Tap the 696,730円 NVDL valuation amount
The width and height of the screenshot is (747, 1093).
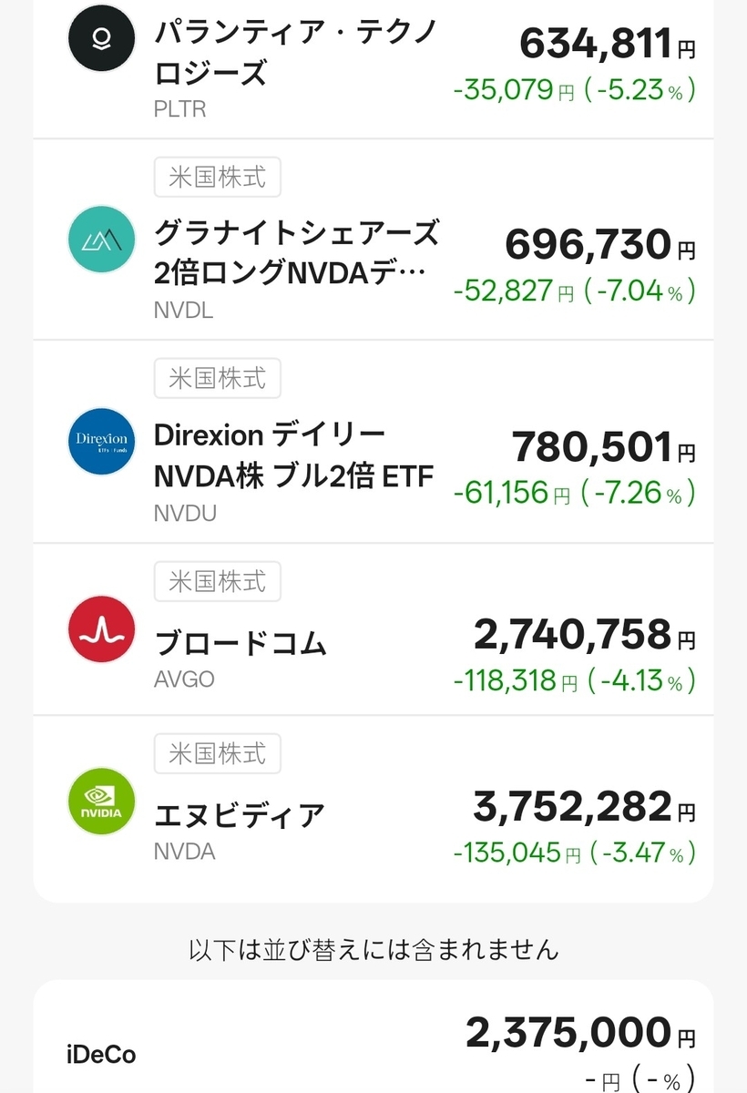(x=599, y=244)
